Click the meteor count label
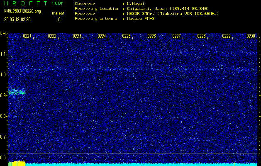 click(58, 13)
